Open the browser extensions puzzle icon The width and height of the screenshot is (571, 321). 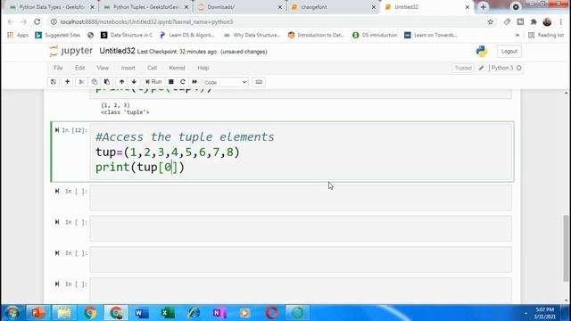(534, 21)
